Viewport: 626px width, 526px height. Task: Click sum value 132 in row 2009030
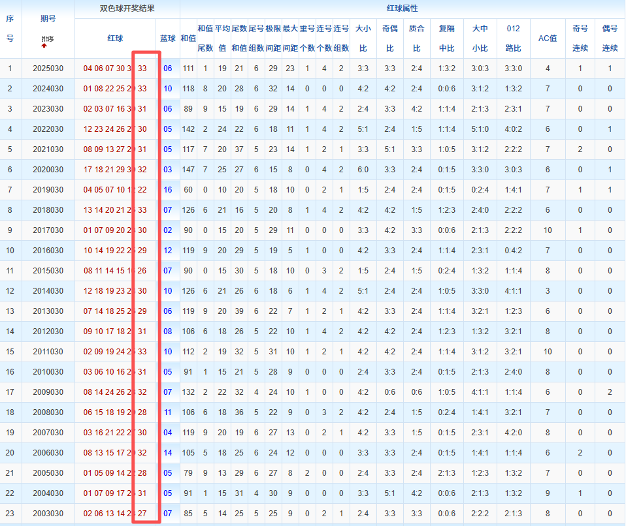point(188,392)
